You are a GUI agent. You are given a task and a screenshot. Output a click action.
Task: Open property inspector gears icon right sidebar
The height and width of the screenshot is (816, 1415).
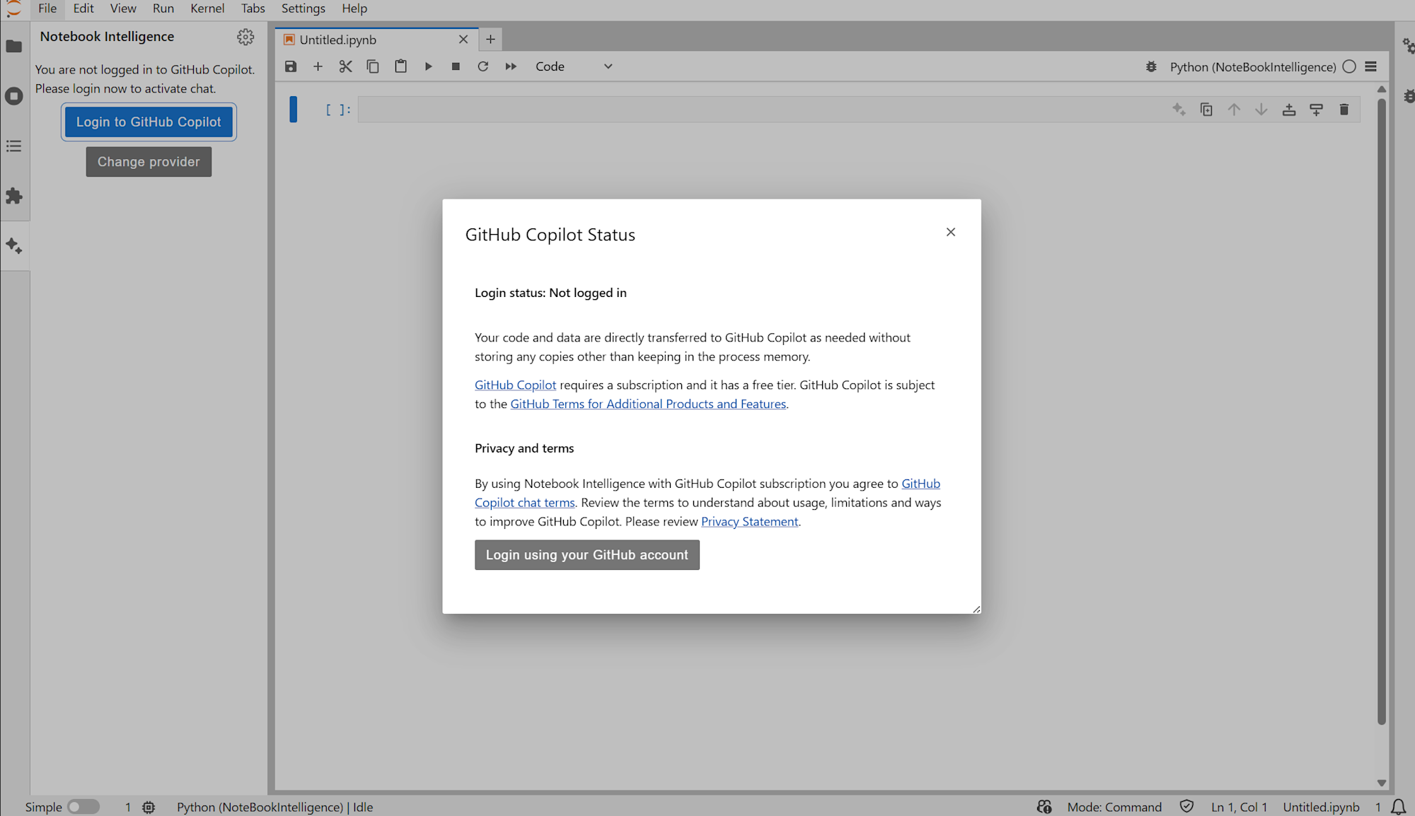(1409, 47)
